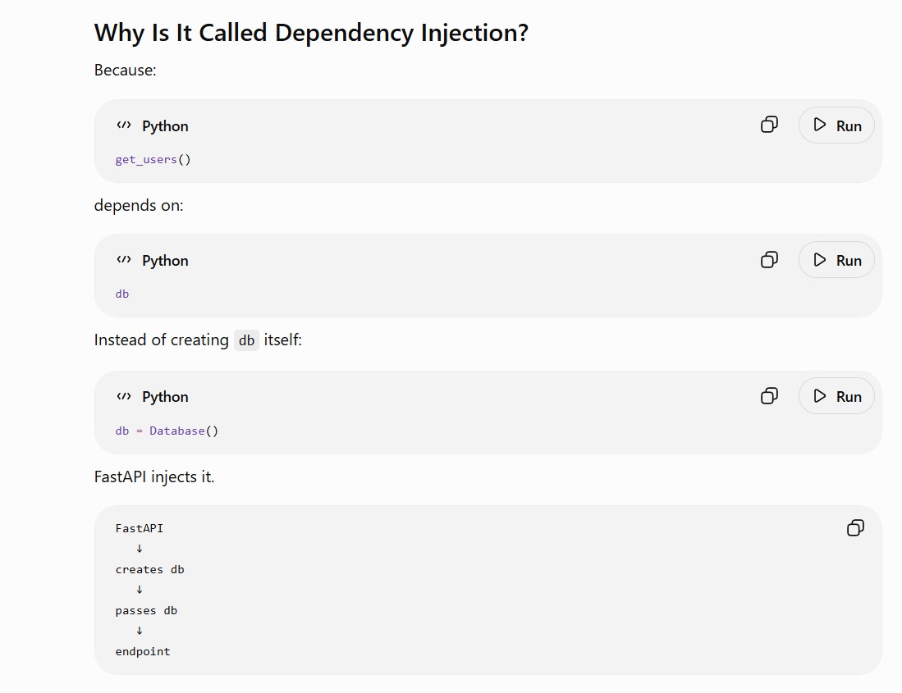The image size is (902, 693).
Task: Click the inline db code chip in the sentence
Action: click(x=246, y=340)
